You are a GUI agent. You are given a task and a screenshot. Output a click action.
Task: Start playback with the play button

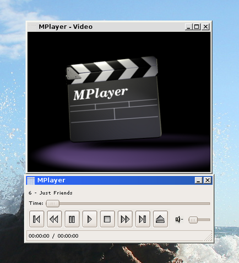coord(90,219)
